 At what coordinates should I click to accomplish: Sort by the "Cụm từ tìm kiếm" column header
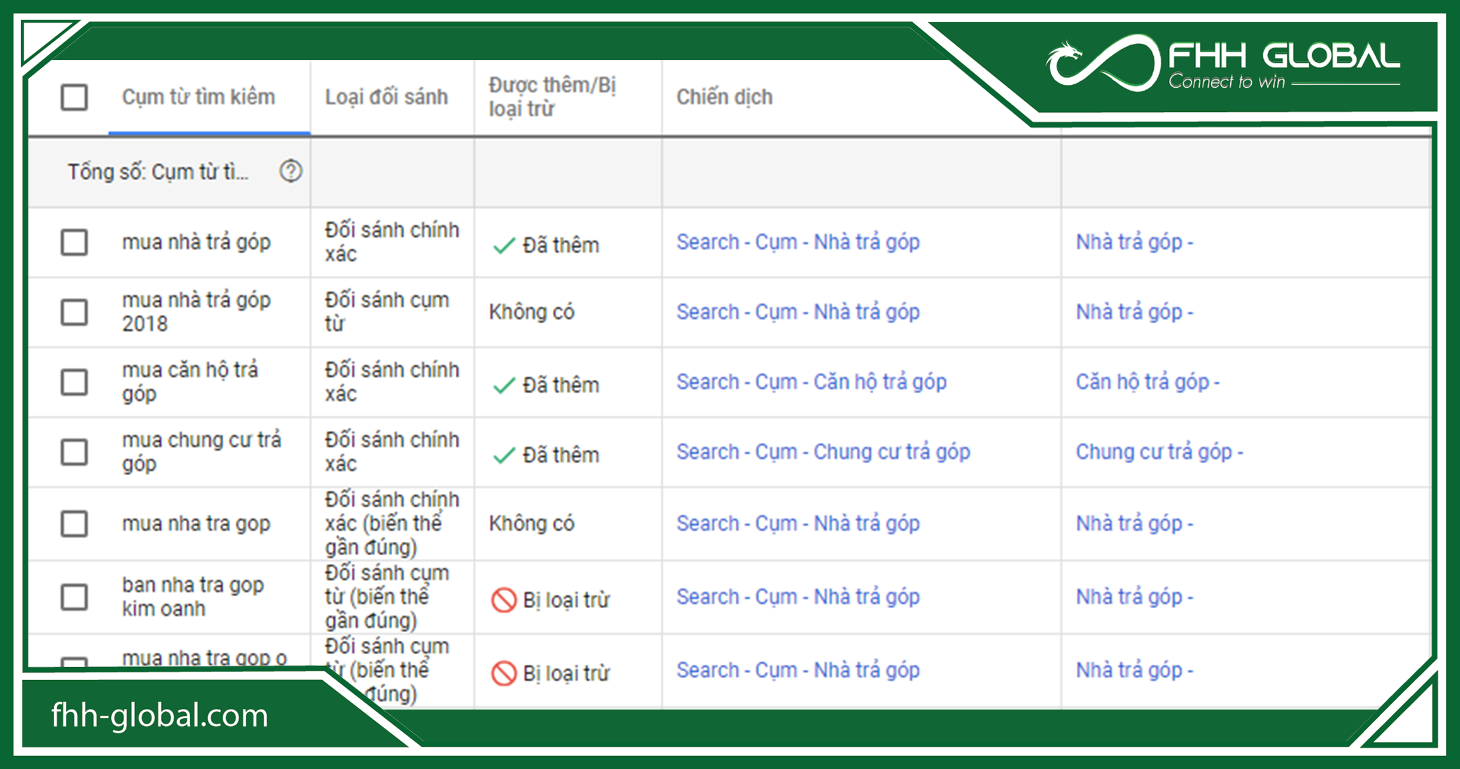coord(196,97)
